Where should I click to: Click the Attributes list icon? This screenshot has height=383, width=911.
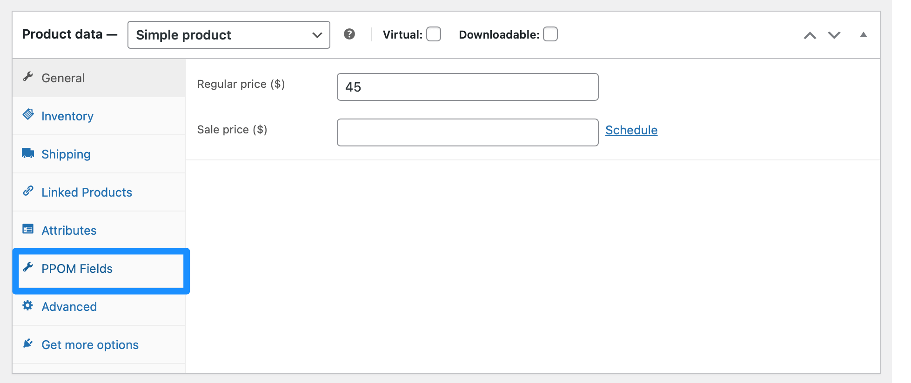(x=28, y=229)
